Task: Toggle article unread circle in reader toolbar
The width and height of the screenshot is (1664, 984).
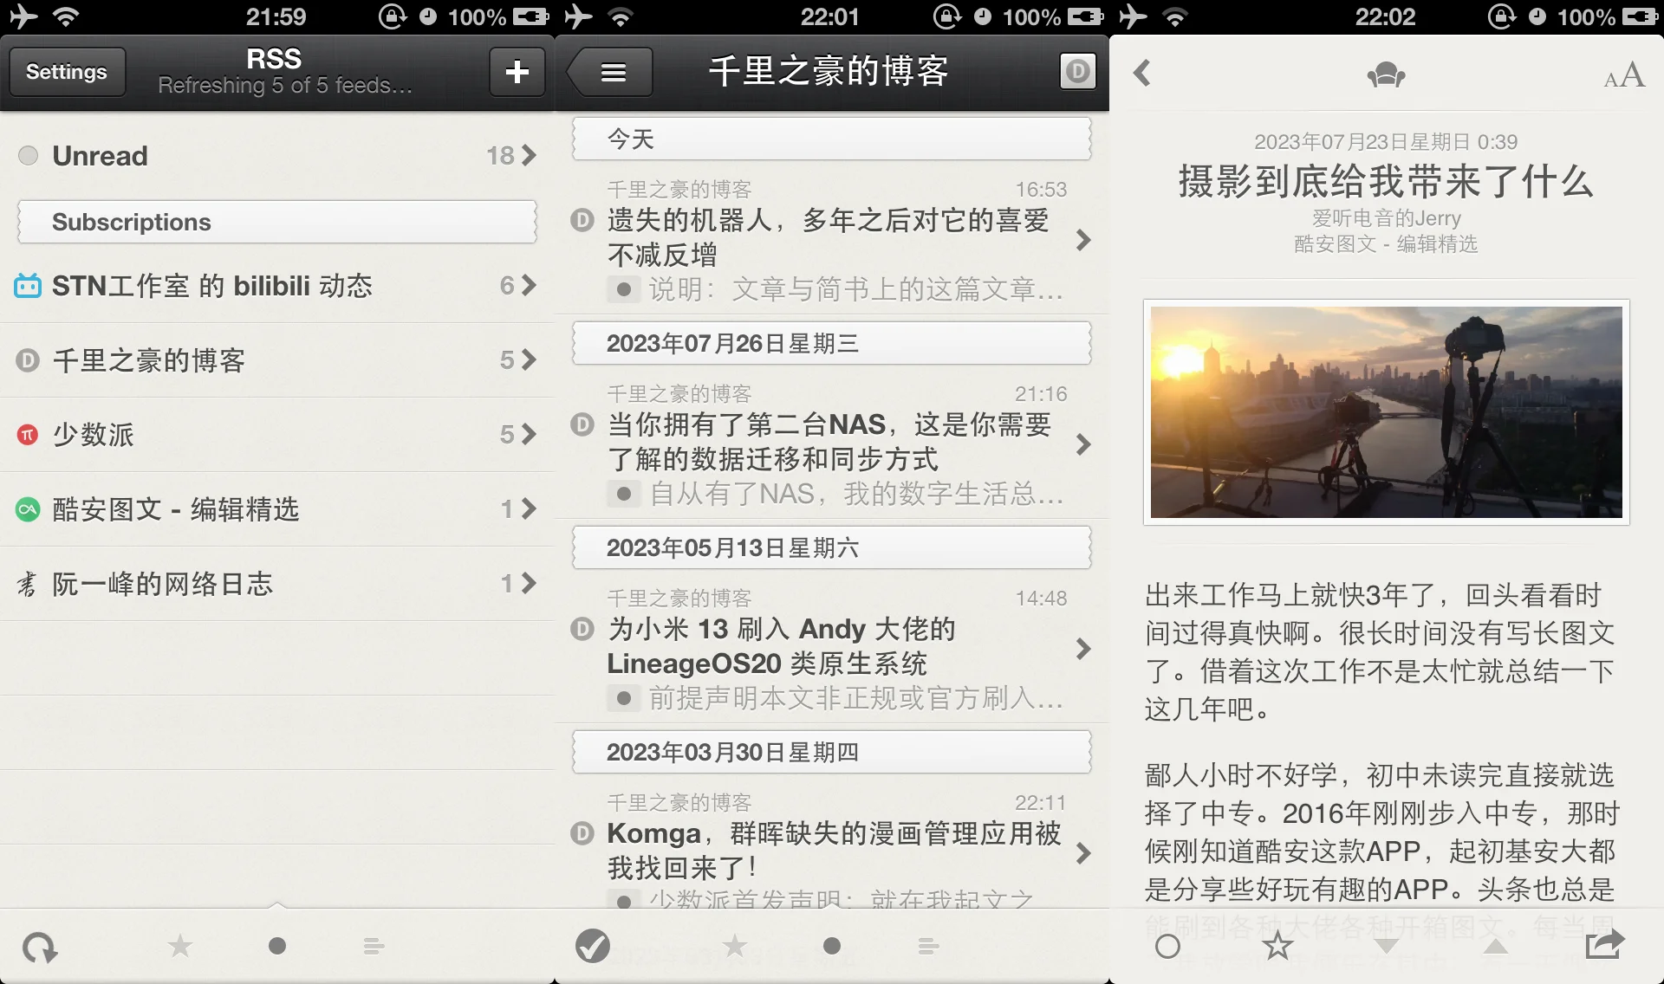Action: 1167,946
